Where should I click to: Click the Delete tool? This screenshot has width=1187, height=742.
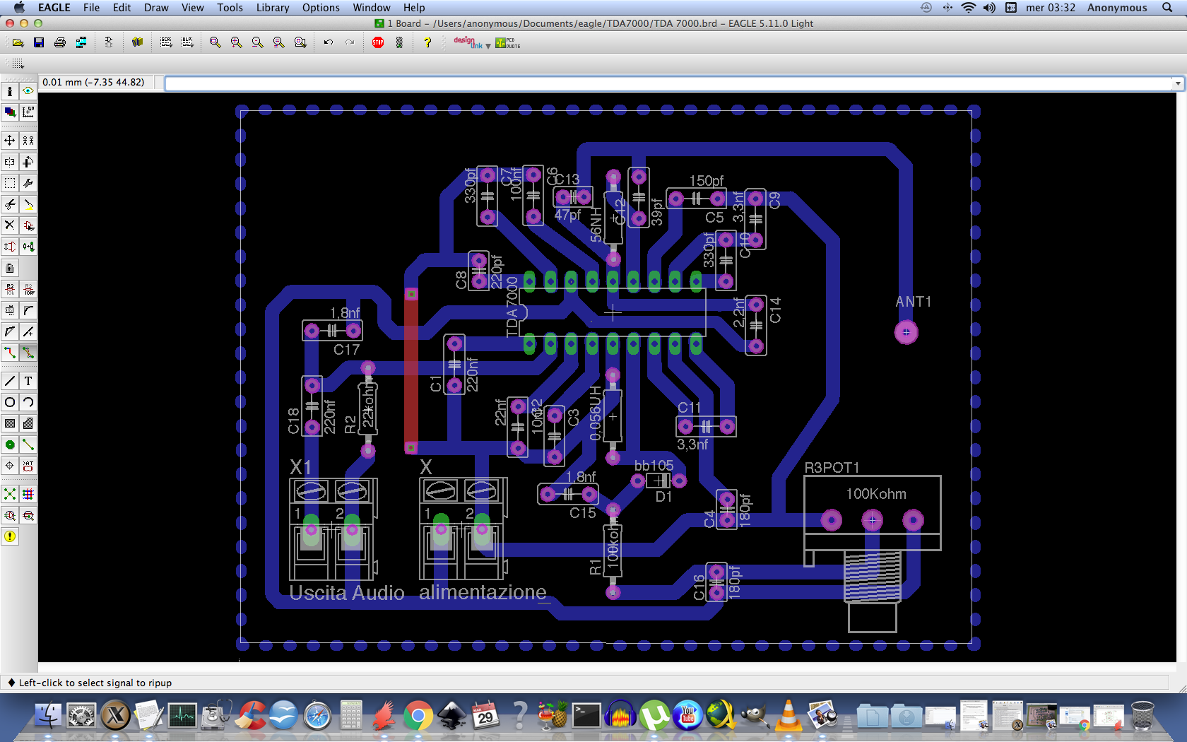(x=10, y=225)
